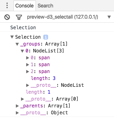This screenshot has width=114, height=118.
Task: Expand the __proto__: Array[0] entry
Action: 22,99
